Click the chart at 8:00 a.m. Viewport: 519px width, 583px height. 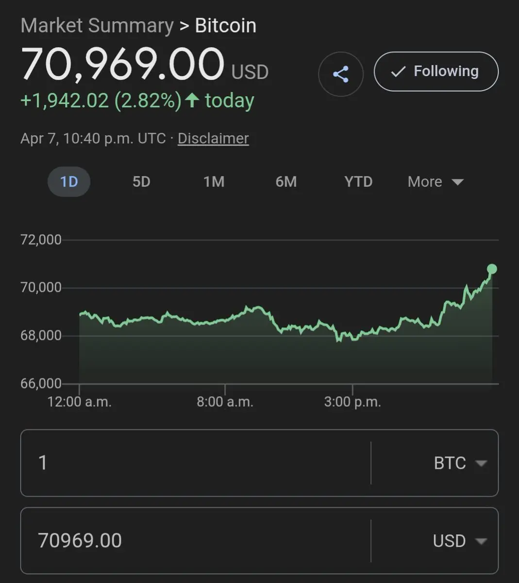coord(225,319)
